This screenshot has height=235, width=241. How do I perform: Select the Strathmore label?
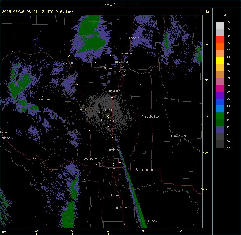[x=144, y=170]
